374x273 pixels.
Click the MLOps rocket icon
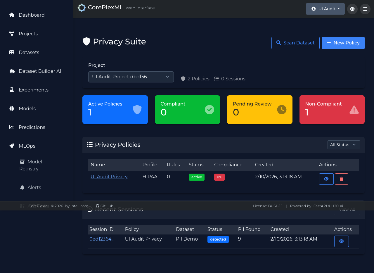[x=12, y=146]
